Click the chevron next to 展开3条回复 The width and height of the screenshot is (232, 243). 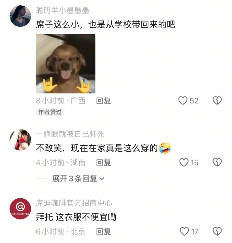(102, 179)
